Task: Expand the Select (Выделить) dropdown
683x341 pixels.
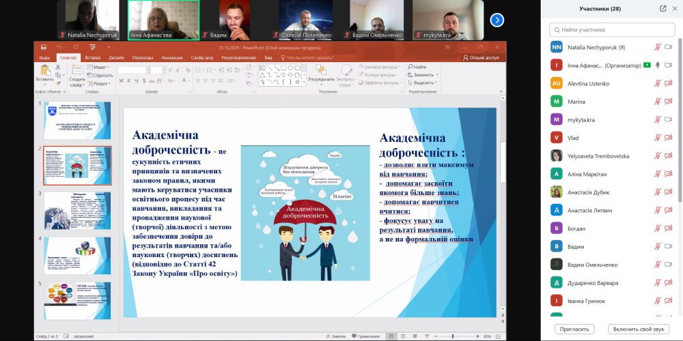Action: tap(423, 83)
